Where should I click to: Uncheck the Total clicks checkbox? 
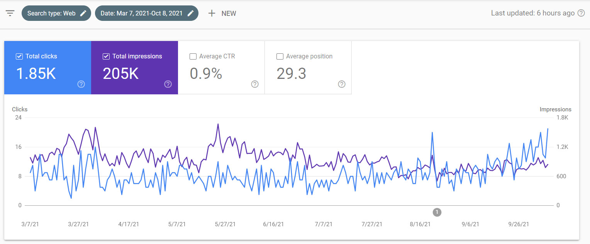tap(19, 56)
